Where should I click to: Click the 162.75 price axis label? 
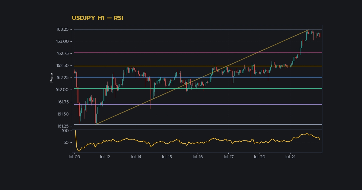click(62, 53)
